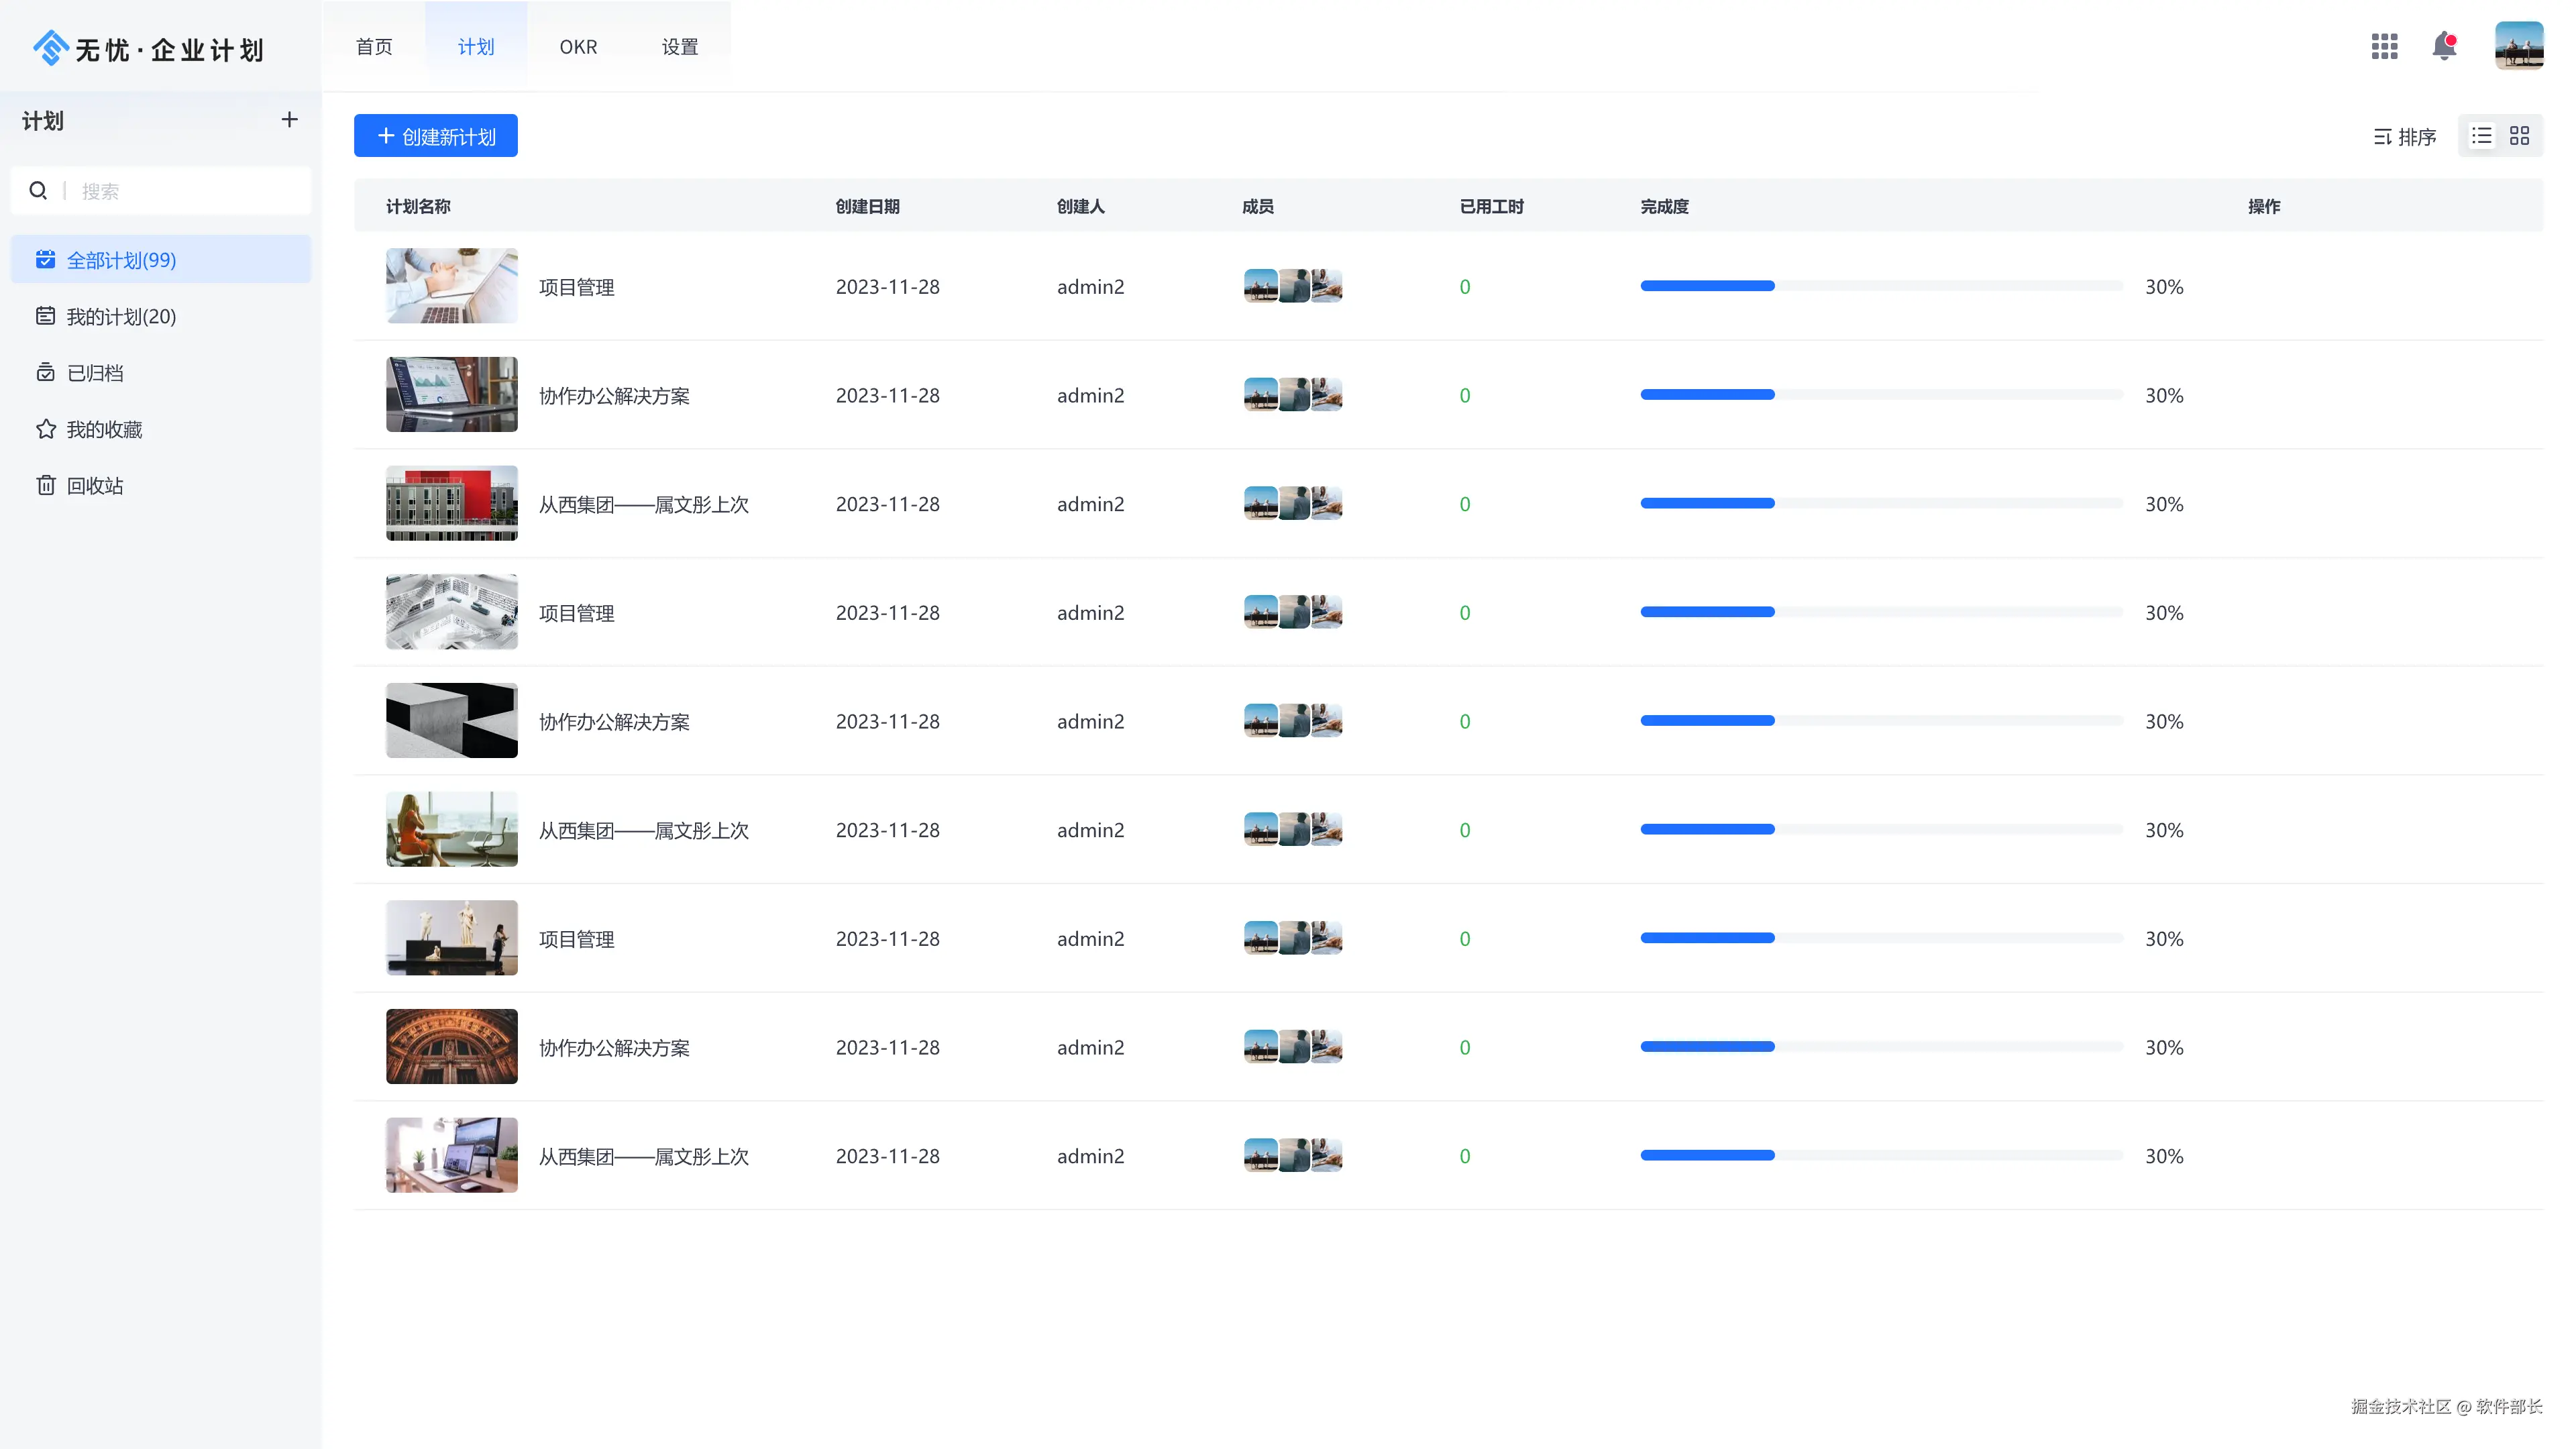Click the red building plan thumbnail
Image resolution: width=2576 pixels, height=1449 pixels.
[452, 503]
